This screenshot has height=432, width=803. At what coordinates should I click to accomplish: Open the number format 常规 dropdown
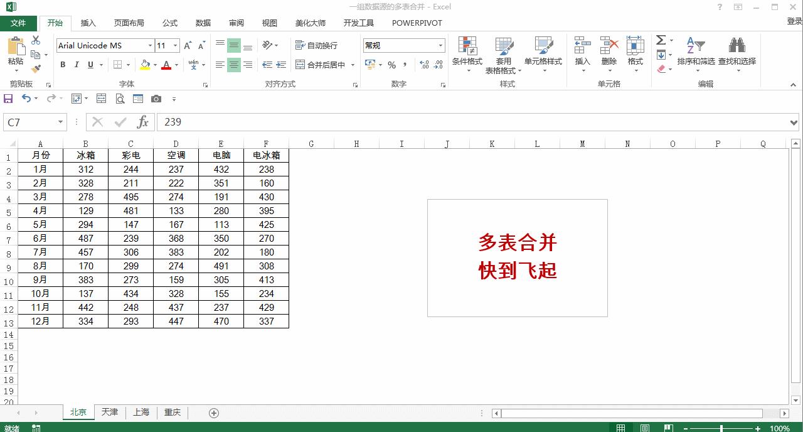pos(440,45)
